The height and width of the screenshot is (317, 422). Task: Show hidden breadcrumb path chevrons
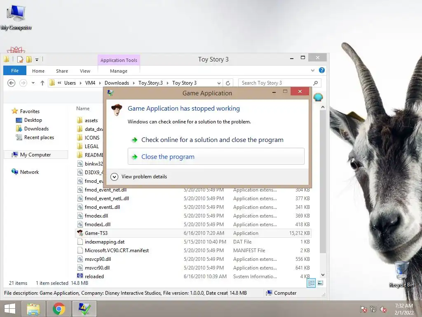pos(59,83)
